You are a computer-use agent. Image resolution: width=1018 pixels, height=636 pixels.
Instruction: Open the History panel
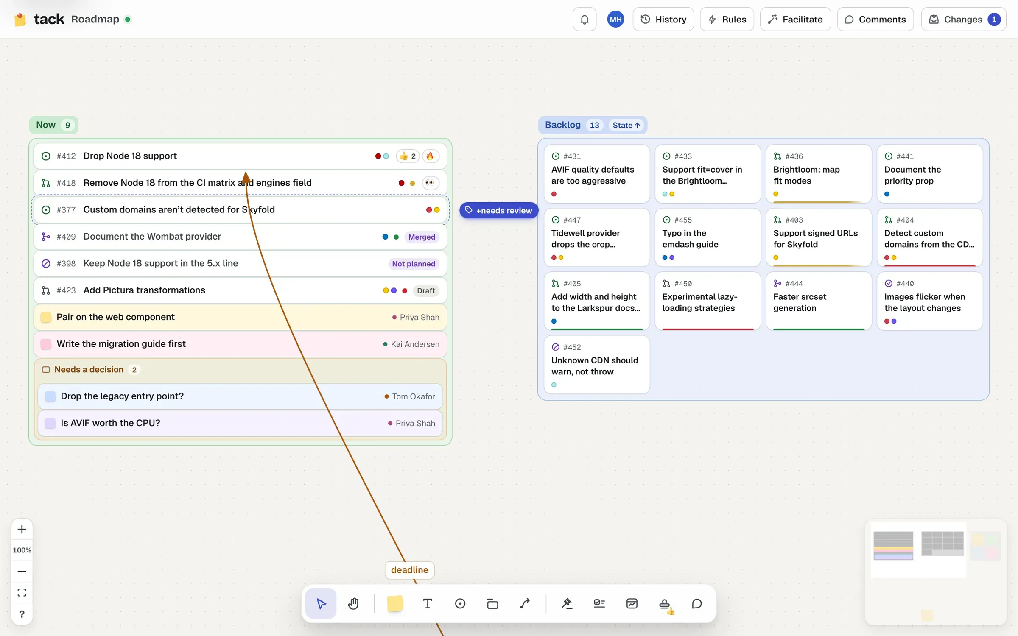pos(663,19)
